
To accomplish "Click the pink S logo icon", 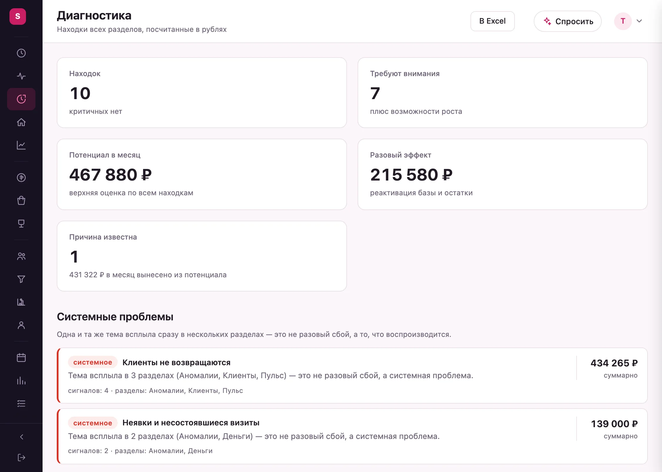I will pyautogui.click(x=18, y=17).
